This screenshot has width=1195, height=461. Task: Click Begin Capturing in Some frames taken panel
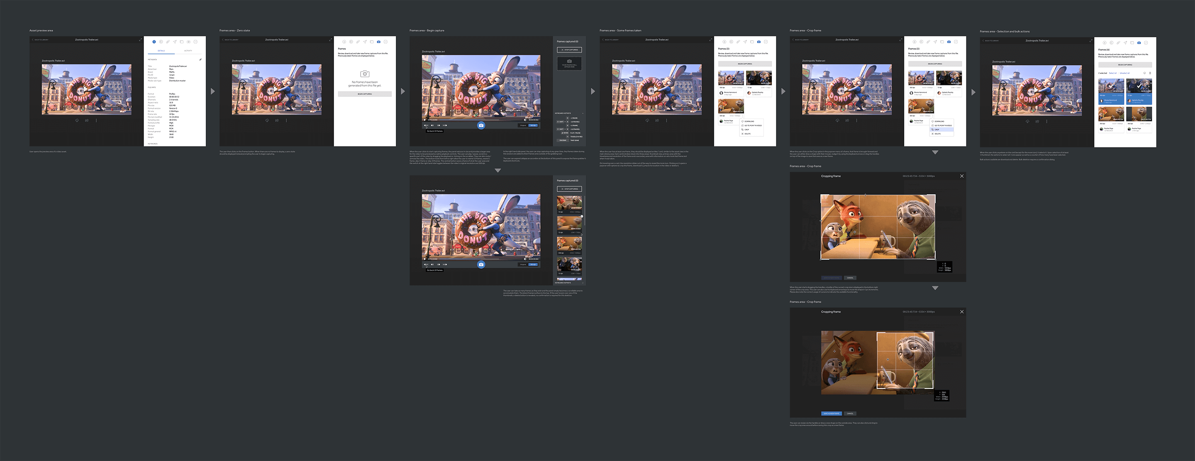click(x=745, y=64)
